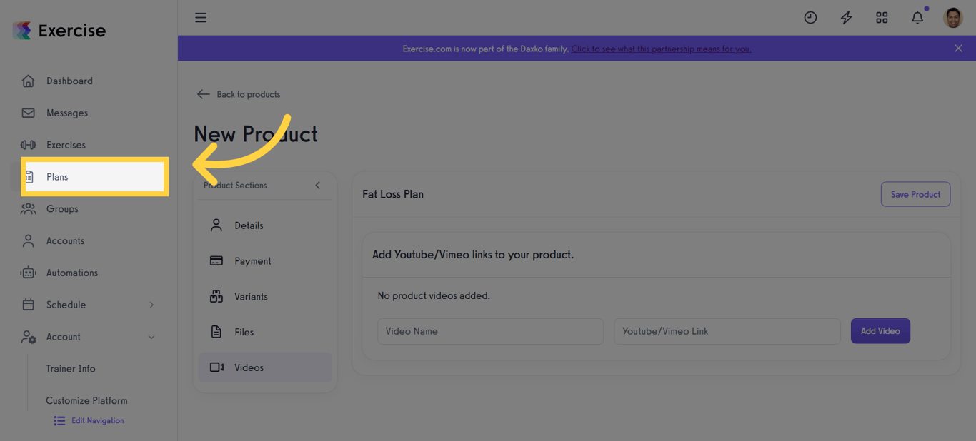Open the Daxko partnership announcement link
Viewport: 976px width, 441px height.
(660, 49)
